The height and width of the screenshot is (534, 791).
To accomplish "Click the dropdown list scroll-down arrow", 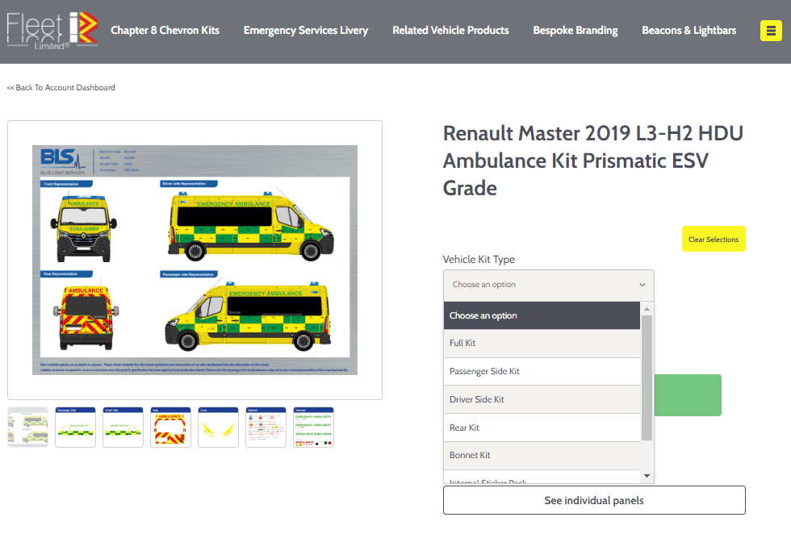I will pos(647,475).
